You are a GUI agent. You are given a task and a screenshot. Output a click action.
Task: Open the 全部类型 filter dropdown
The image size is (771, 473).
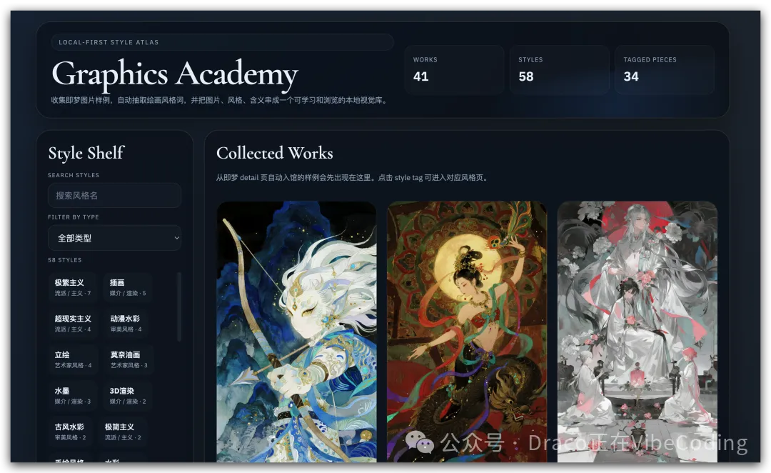(114, 238)
